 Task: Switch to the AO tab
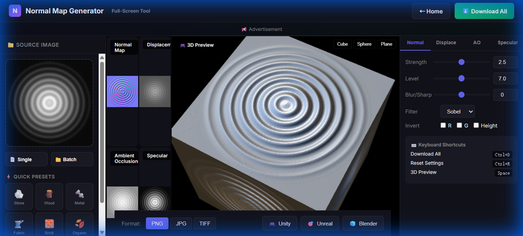[477, 42]
